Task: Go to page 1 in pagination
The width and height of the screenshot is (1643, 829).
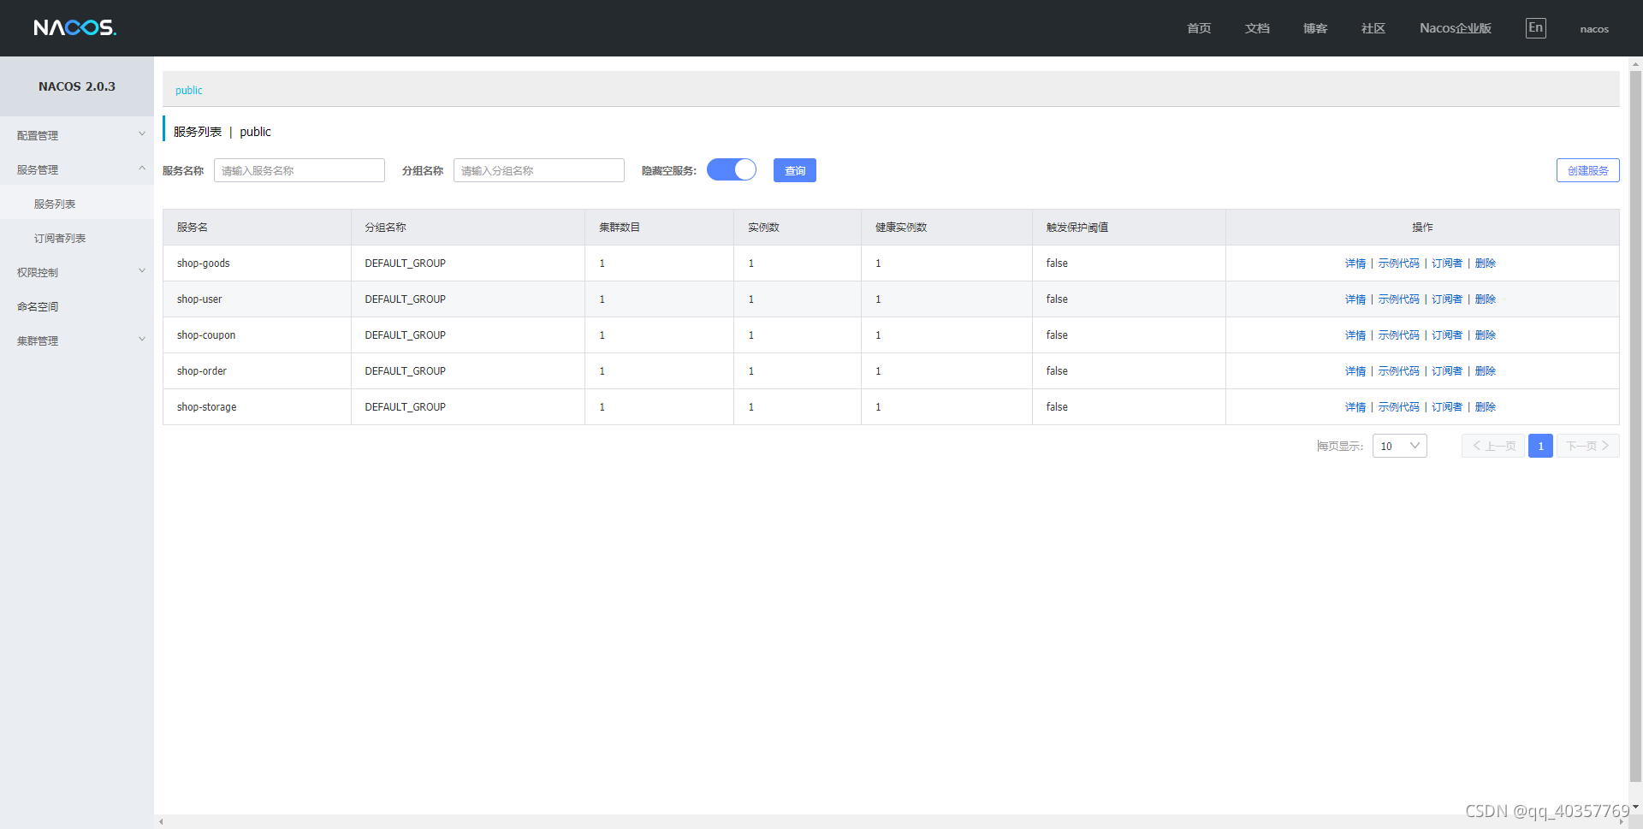Action: pyautogui.click(x=1541, y=446)
